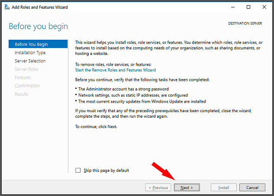Screen dimensions: 274x196
Task: Minimize the Add Roles wizard window
Action: [x=233, y=7]
